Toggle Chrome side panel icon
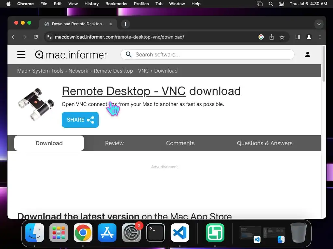This screenshot has height=249, width=333. click(x=298, y=37)
